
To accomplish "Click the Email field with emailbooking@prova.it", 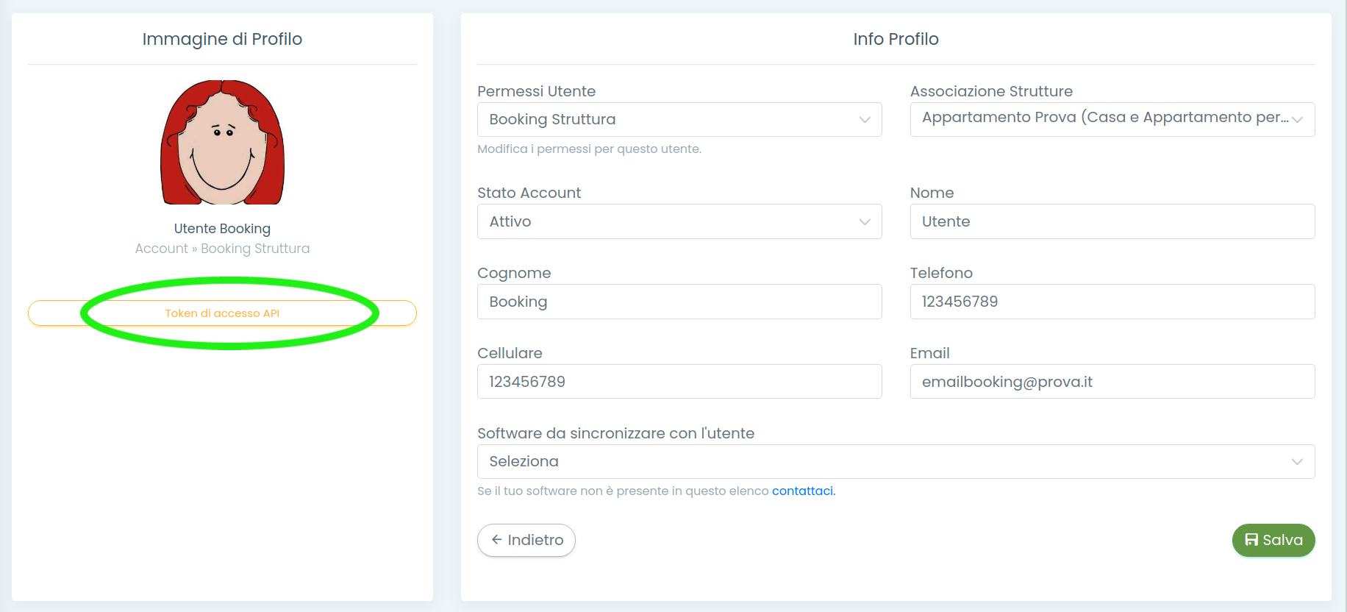I will click(x=1112, y=382).
